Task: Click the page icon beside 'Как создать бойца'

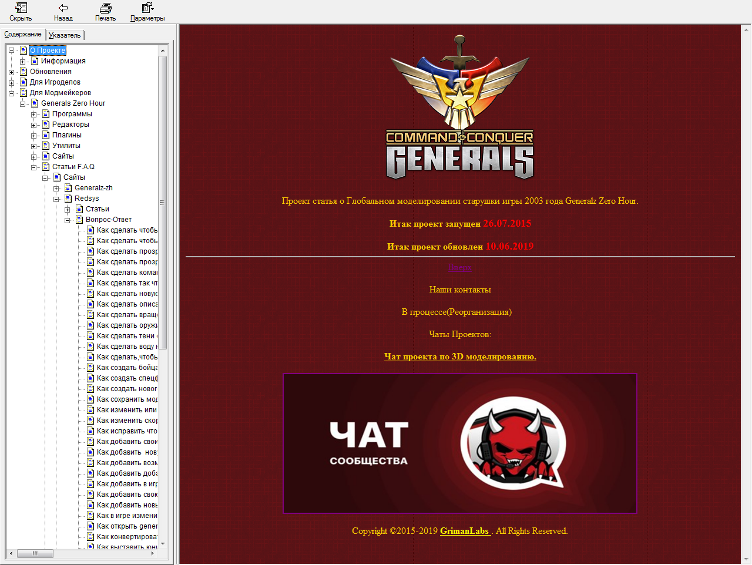Action: pos(90,368)
